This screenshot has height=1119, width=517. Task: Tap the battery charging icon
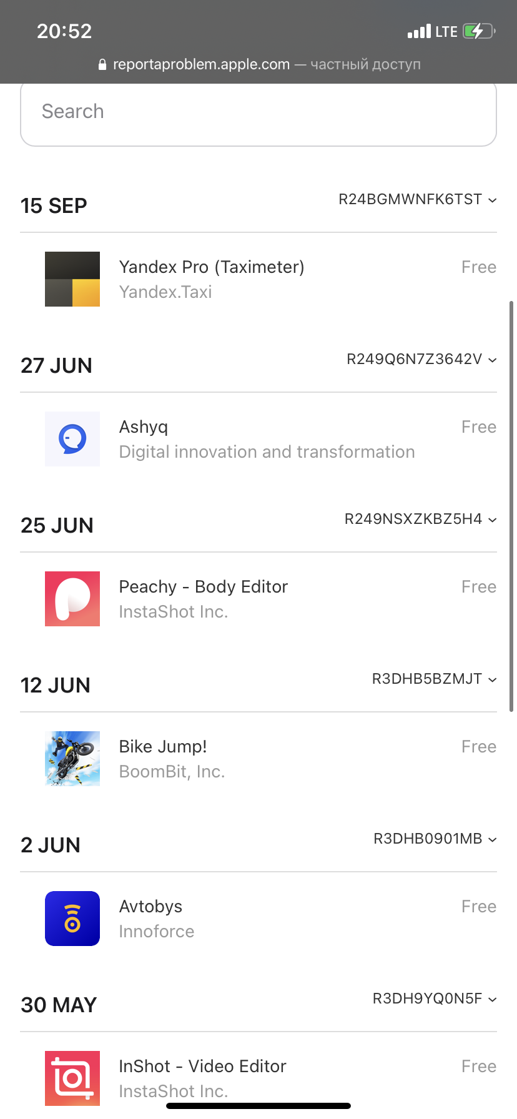478,31
